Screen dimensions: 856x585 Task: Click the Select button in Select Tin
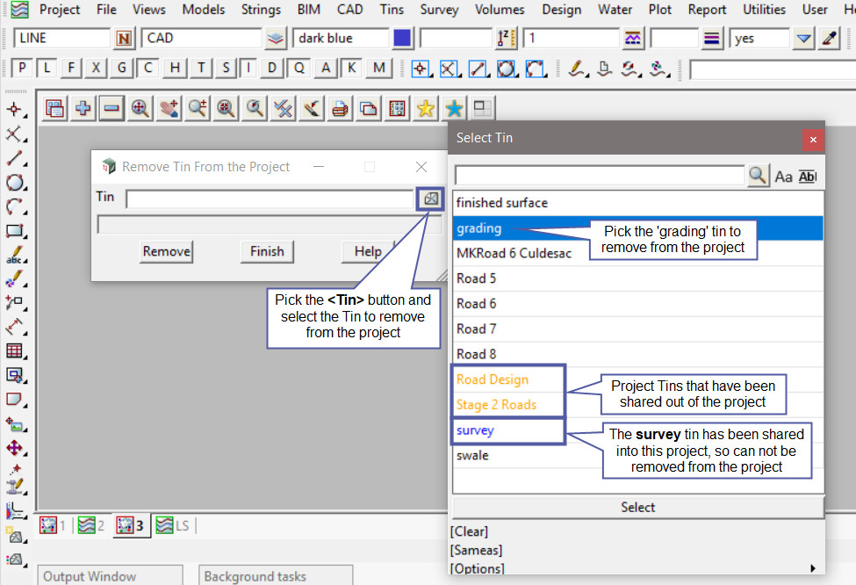pyautogui.click(x=637, y=507)
